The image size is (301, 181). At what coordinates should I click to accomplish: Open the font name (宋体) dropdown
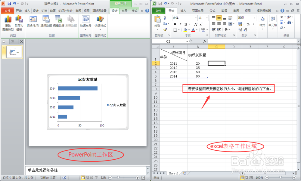(196, 18)
